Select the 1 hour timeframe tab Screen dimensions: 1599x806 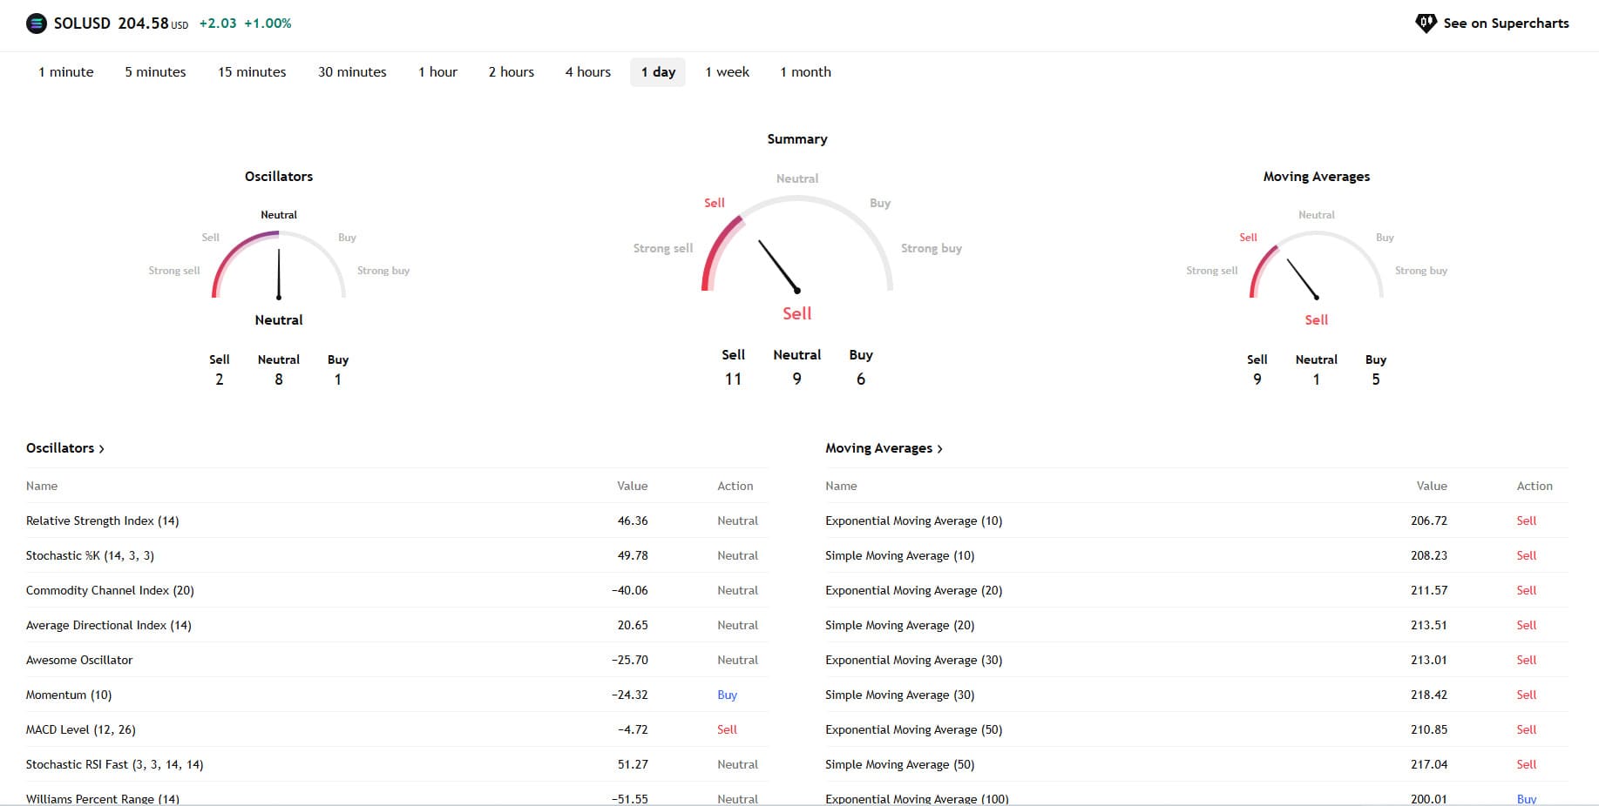(437, 72)
